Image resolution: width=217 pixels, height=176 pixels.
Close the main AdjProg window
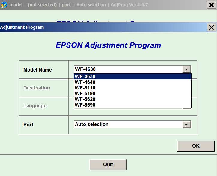click(x=211, y=5)
